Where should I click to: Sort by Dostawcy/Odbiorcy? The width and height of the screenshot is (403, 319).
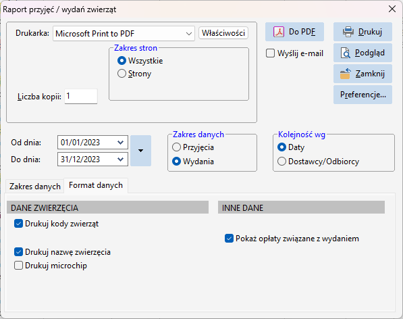pyautogui.click(x=281, y=162)
